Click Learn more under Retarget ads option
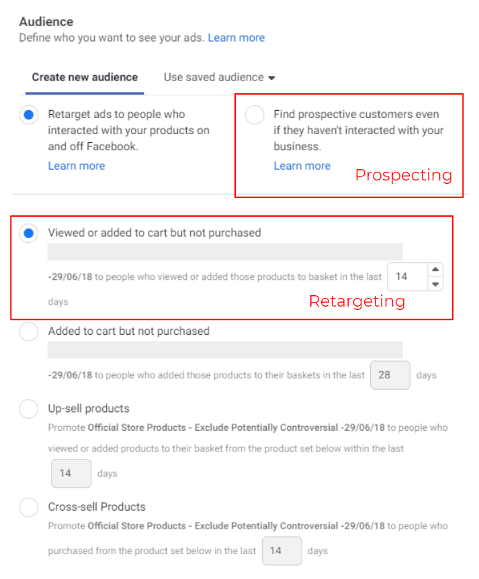 [x=76, y=166]
